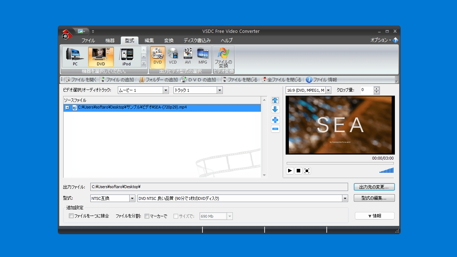
Task: Click ＤＶＤの追加 toolbar button
Action: point(198,80)
